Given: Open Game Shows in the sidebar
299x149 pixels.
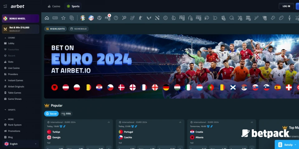Looking at the screenshot, I should coord(12,99).
